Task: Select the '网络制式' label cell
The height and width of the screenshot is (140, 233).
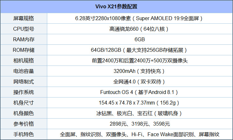Action: (24, 82)
